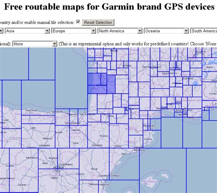217x193 pixels.
Task: Select the map tile containing Teruel
Action: click(94, 164)
